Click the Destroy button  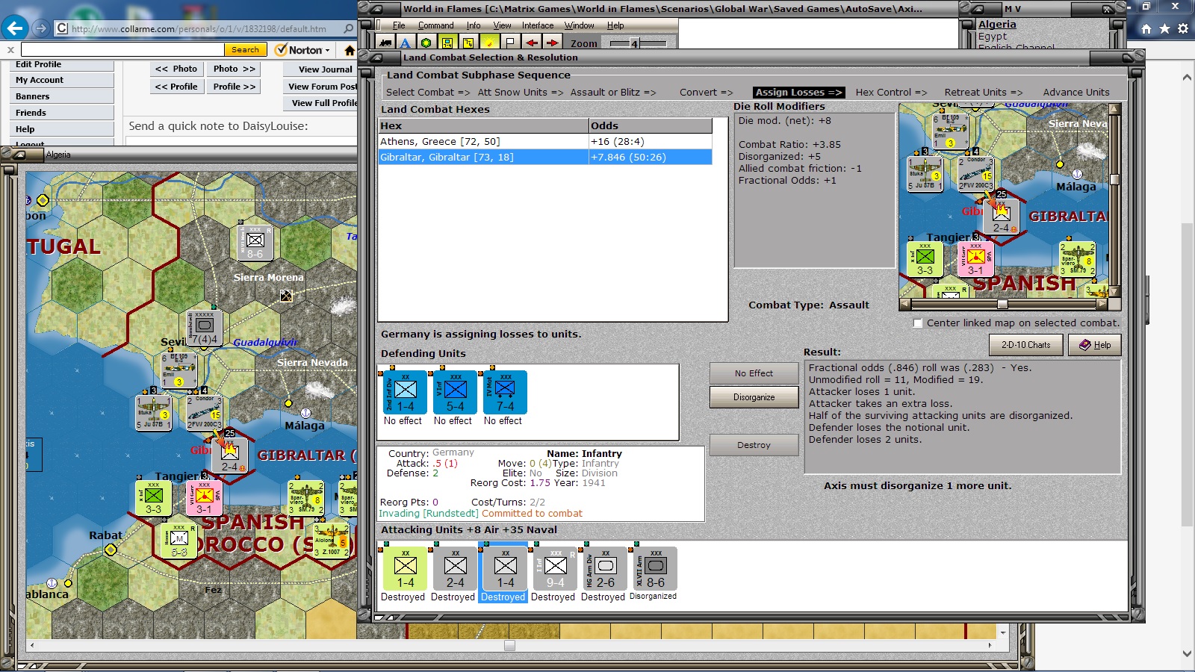[754, 445]
